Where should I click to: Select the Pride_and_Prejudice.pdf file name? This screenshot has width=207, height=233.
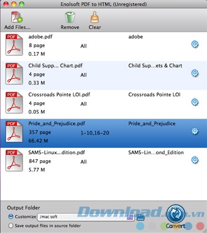point(57,124)
